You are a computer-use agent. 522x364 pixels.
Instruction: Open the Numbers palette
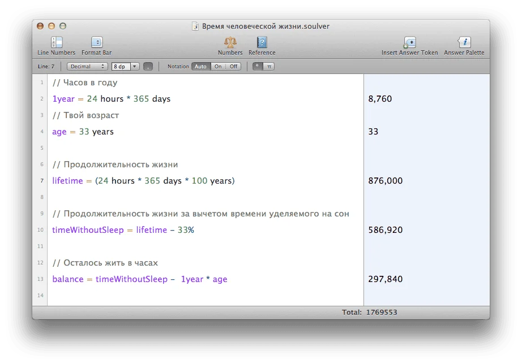229,45
